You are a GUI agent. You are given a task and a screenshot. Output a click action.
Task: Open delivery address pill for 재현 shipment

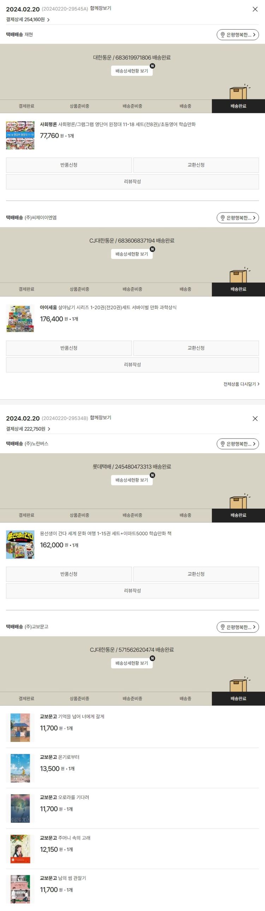pyautogui.click(x=238, y=35)
